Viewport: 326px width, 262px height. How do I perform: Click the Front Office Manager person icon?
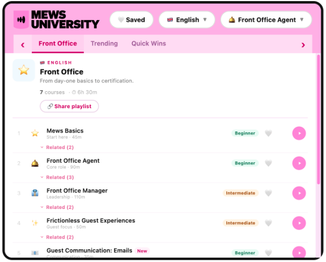(x=35, y=193)
